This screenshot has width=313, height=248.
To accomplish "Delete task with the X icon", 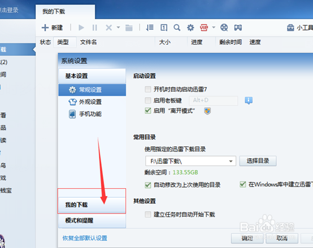I will point(109,28).
